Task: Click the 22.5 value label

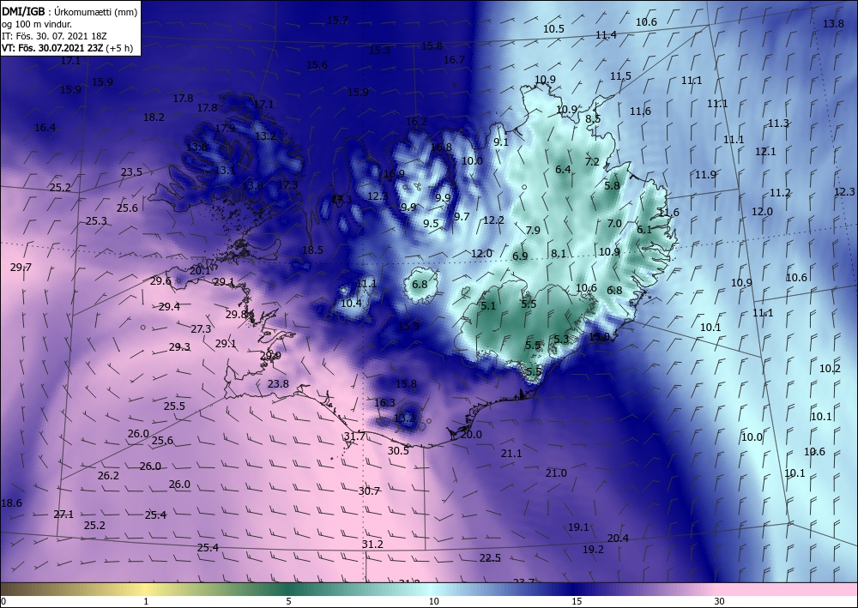Action: click(490, 557)
